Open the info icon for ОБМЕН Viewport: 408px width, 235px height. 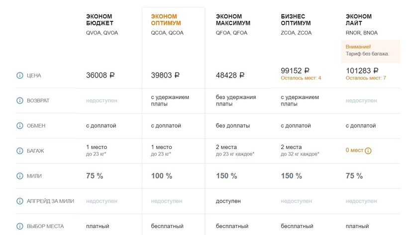(x=20, y=126)
